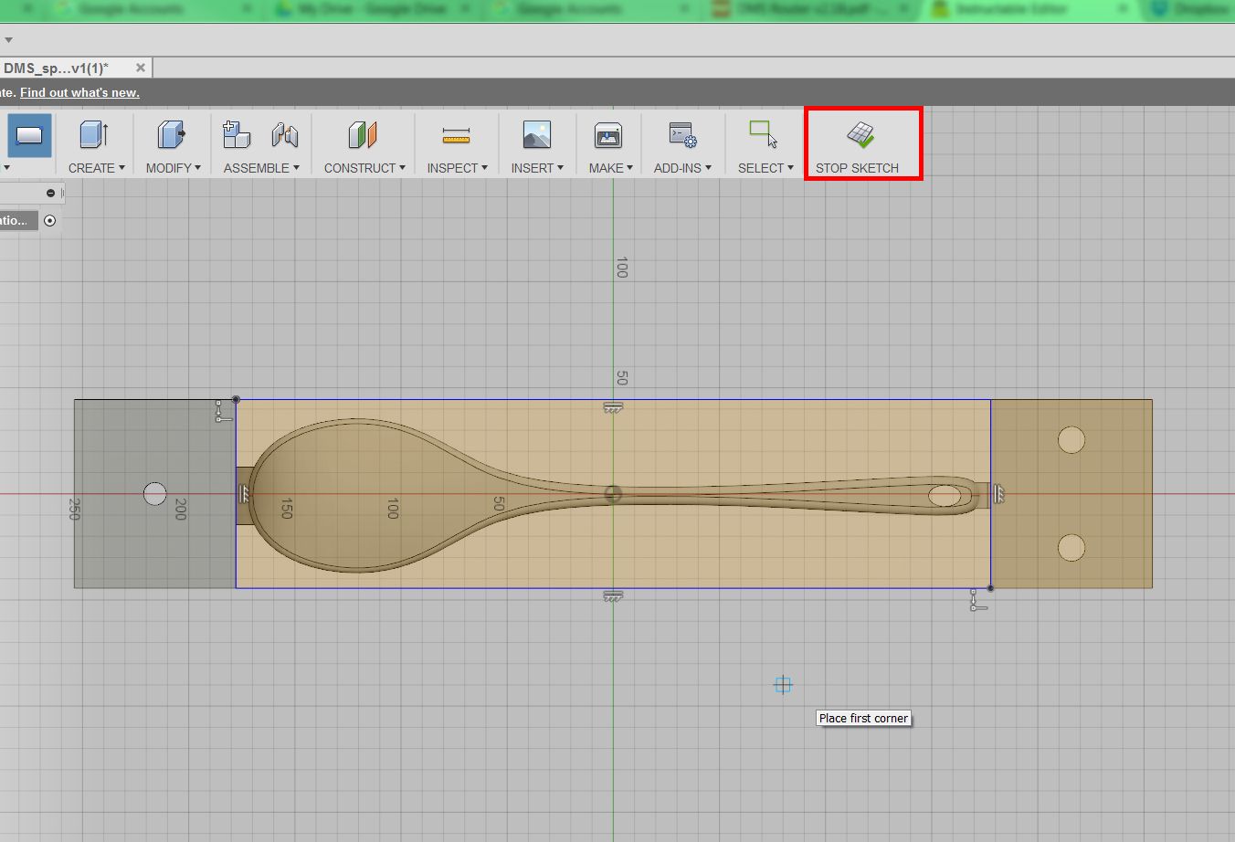Screen dimensions: 1235x842
Task: Click the STOP SKETCH label
Action: pos(857,168)
